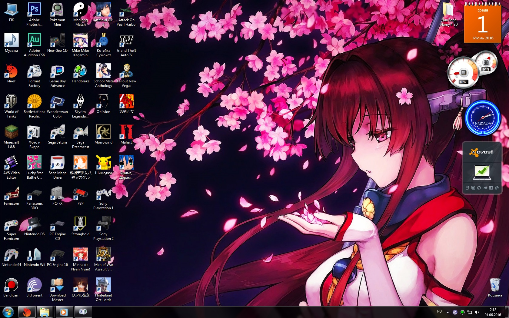Launch Adobe Audition CS6 shortcut
Screen dimensions: 509x318
tap(34, 45)
